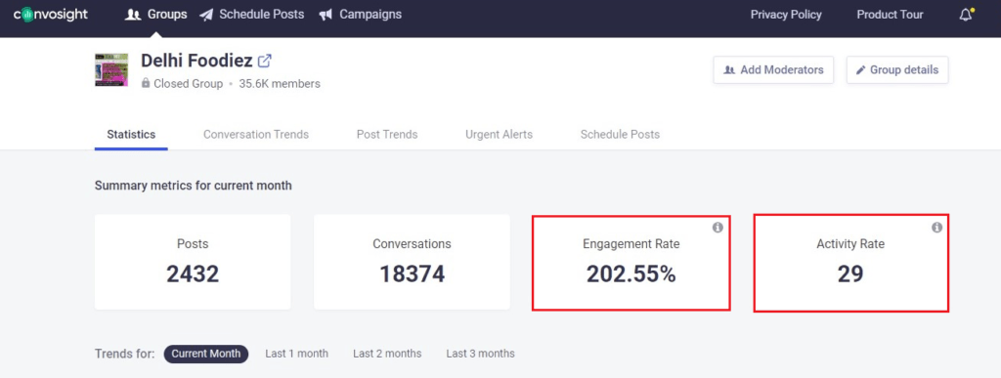Select Last 1 month trends filter
Image resolution: width=1001 pixels, height=378 pixels.
297,354
